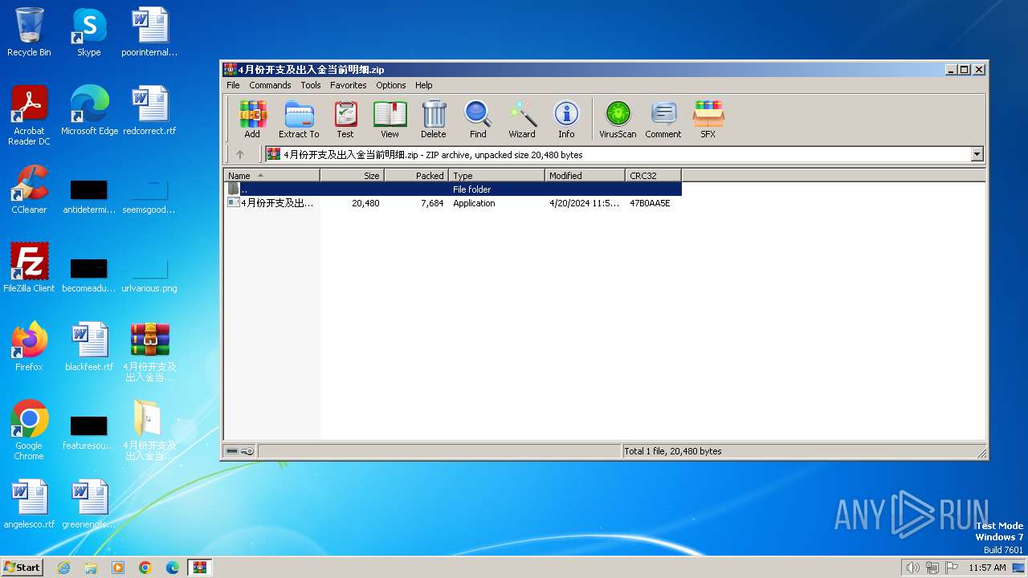Select Microsoft Edge desktop icon

click(89, 111)
